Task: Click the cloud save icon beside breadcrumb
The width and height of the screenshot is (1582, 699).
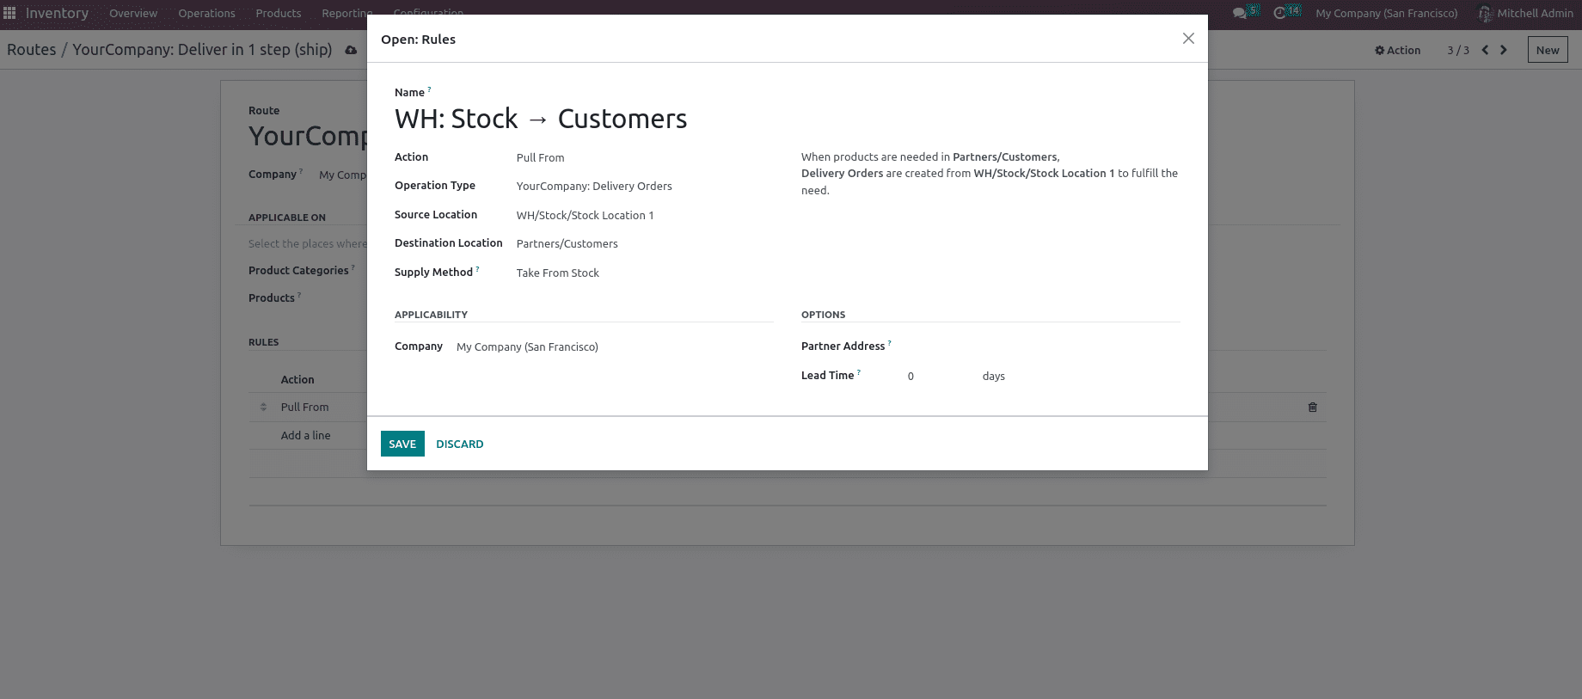Action: pyautogui.click(x=351, y=50)
